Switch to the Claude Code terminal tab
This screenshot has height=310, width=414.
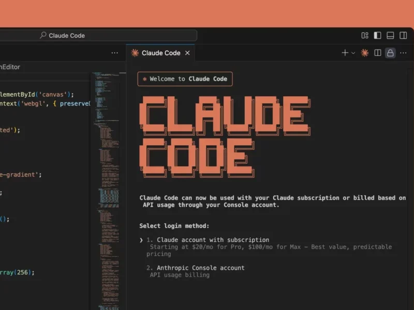(160, 53)
